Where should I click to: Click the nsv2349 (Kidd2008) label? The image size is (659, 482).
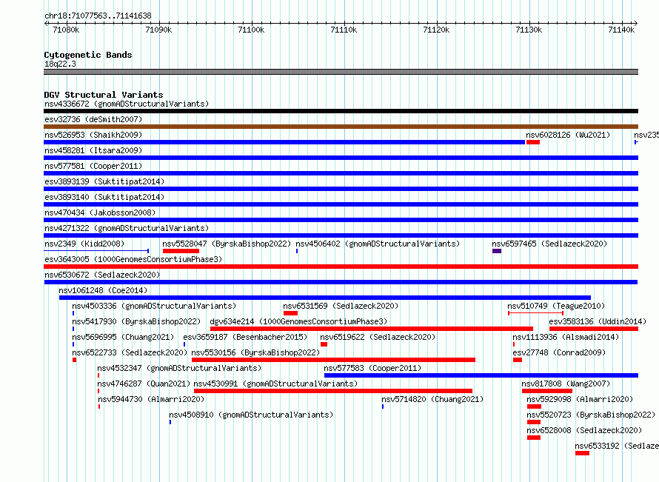(84, 244)
